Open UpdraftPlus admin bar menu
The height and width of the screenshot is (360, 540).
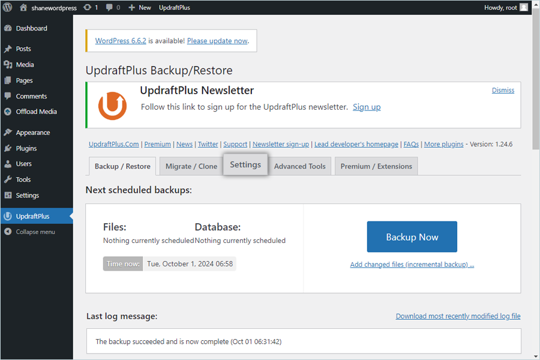tap(174, 8)
